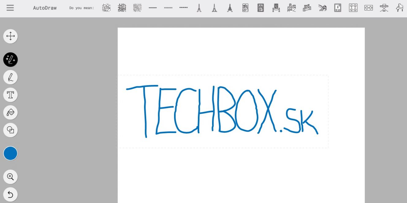The width and height of the screenshot is (407, 203).
Task: Select the middle Eiffel Tower suggestion
Action: 215,8
